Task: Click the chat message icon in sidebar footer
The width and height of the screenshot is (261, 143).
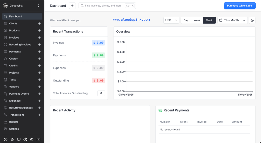Action: pos(19,139)
